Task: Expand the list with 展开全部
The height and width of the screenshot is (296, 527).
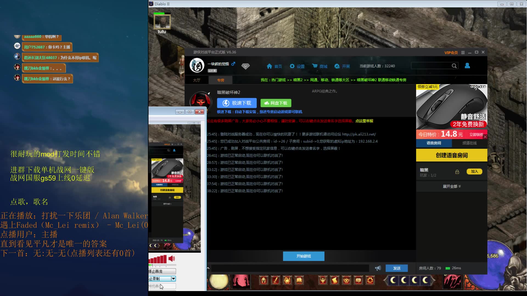Action: click(x=452, y=186)
